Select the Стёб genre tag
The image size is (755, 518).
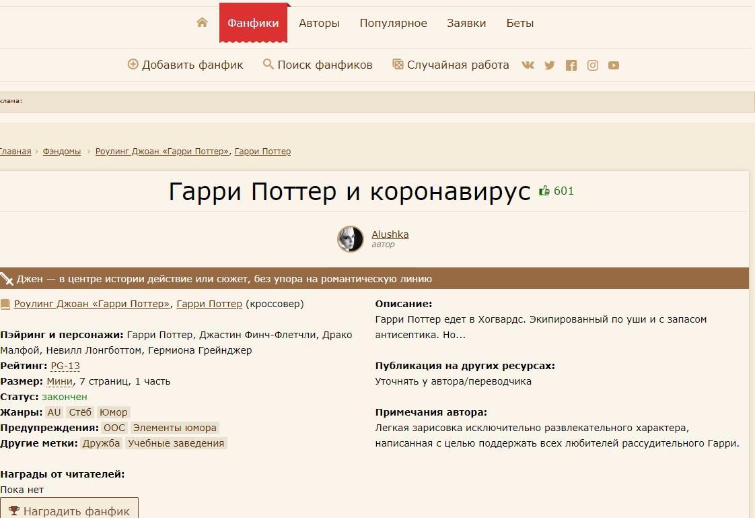pos(80,412)
